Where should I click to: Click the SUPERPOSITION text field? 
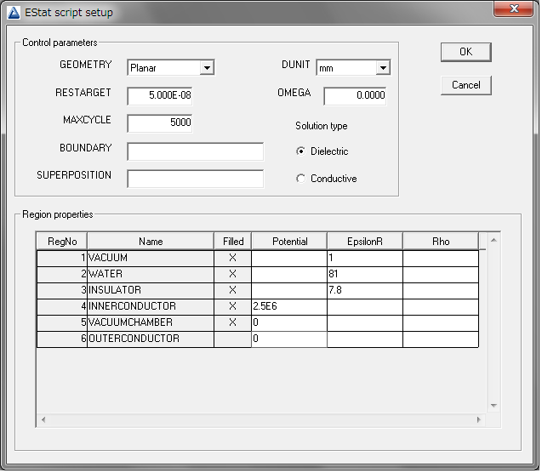[195, 179]
